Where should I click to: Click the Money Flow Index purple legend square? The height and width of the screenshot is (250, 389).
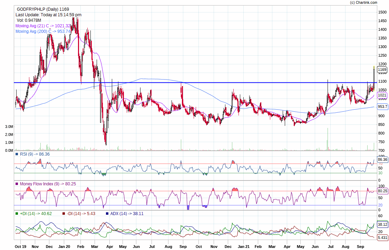pyautogui.click(x=17, y=184)
